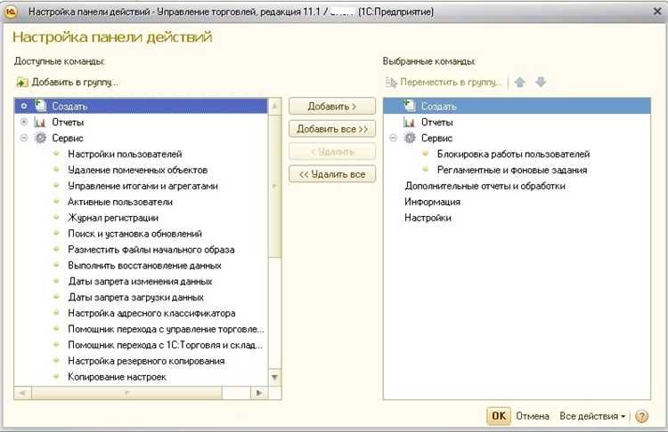Click the Добавить в группу folder icon
This screenshot has width=668, height=432.
click(21, 82)
